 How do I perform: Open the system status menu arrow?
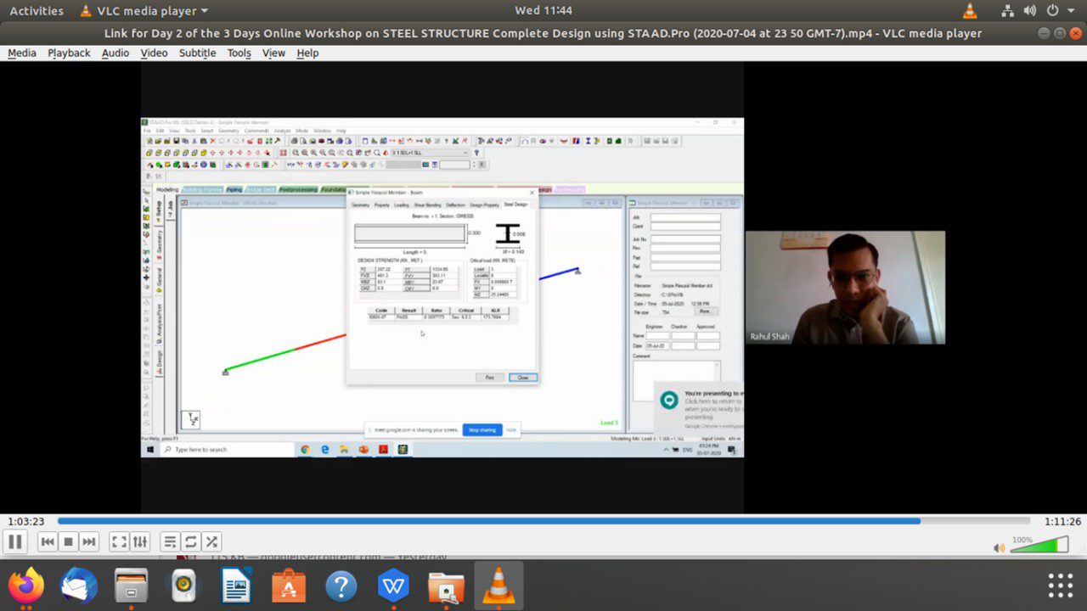pyautogui.click(x=1071, y=11)
